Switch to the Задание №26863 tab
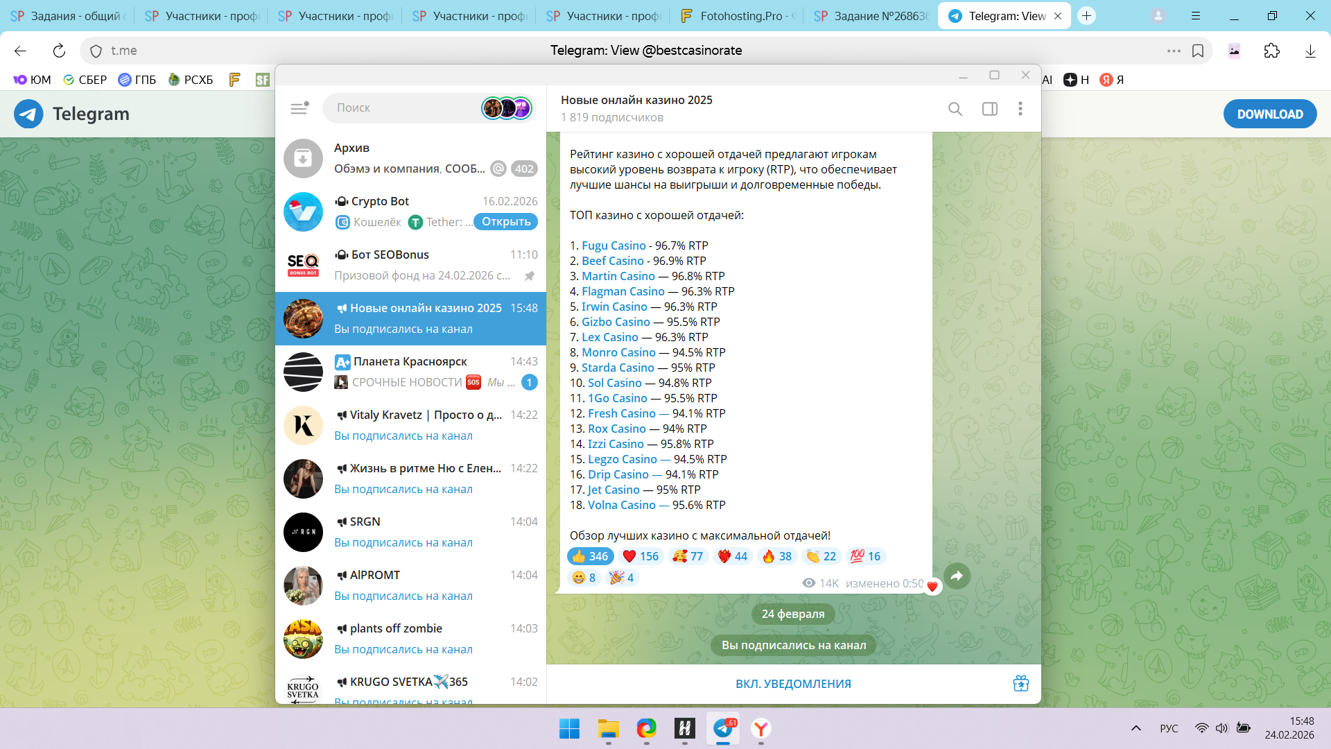 (x=871, y=16)
